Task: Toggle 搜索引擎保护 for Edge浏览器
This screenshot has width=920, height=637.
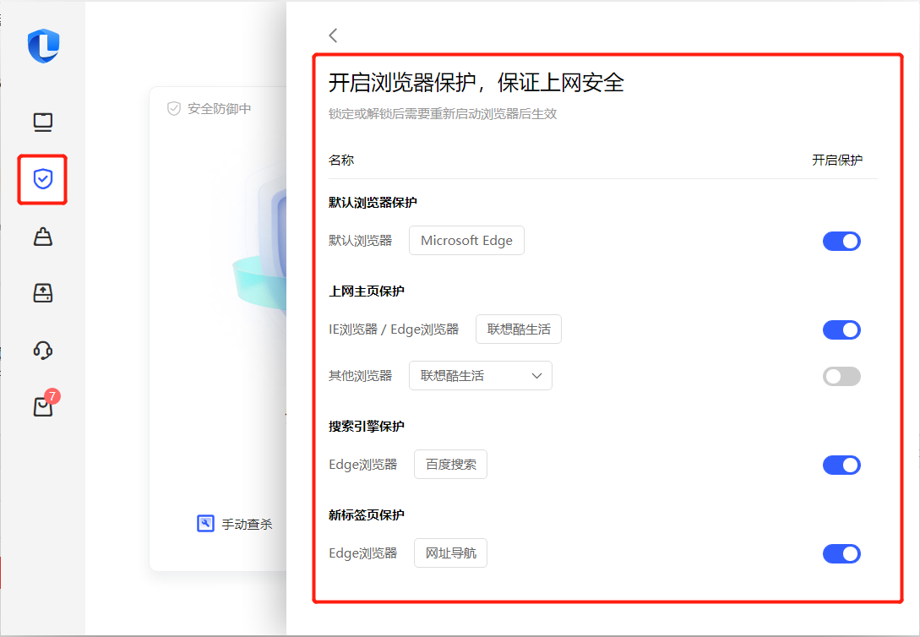Action: (841, 465)
